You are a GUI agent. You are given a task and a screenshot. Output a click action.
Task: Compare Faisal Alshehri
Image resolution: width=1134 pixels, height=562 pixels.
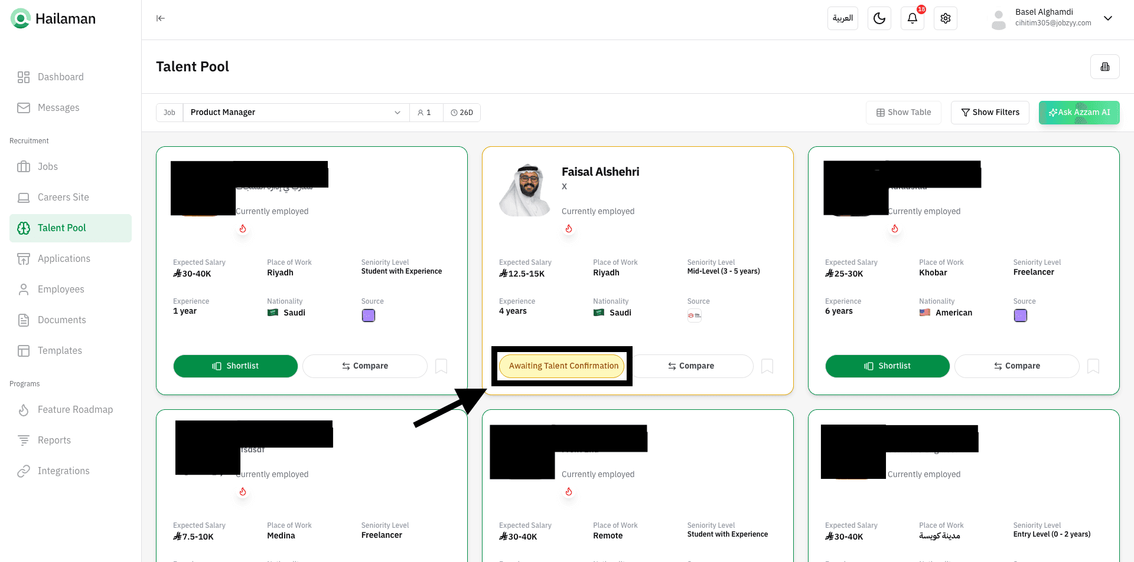point(691,366)
